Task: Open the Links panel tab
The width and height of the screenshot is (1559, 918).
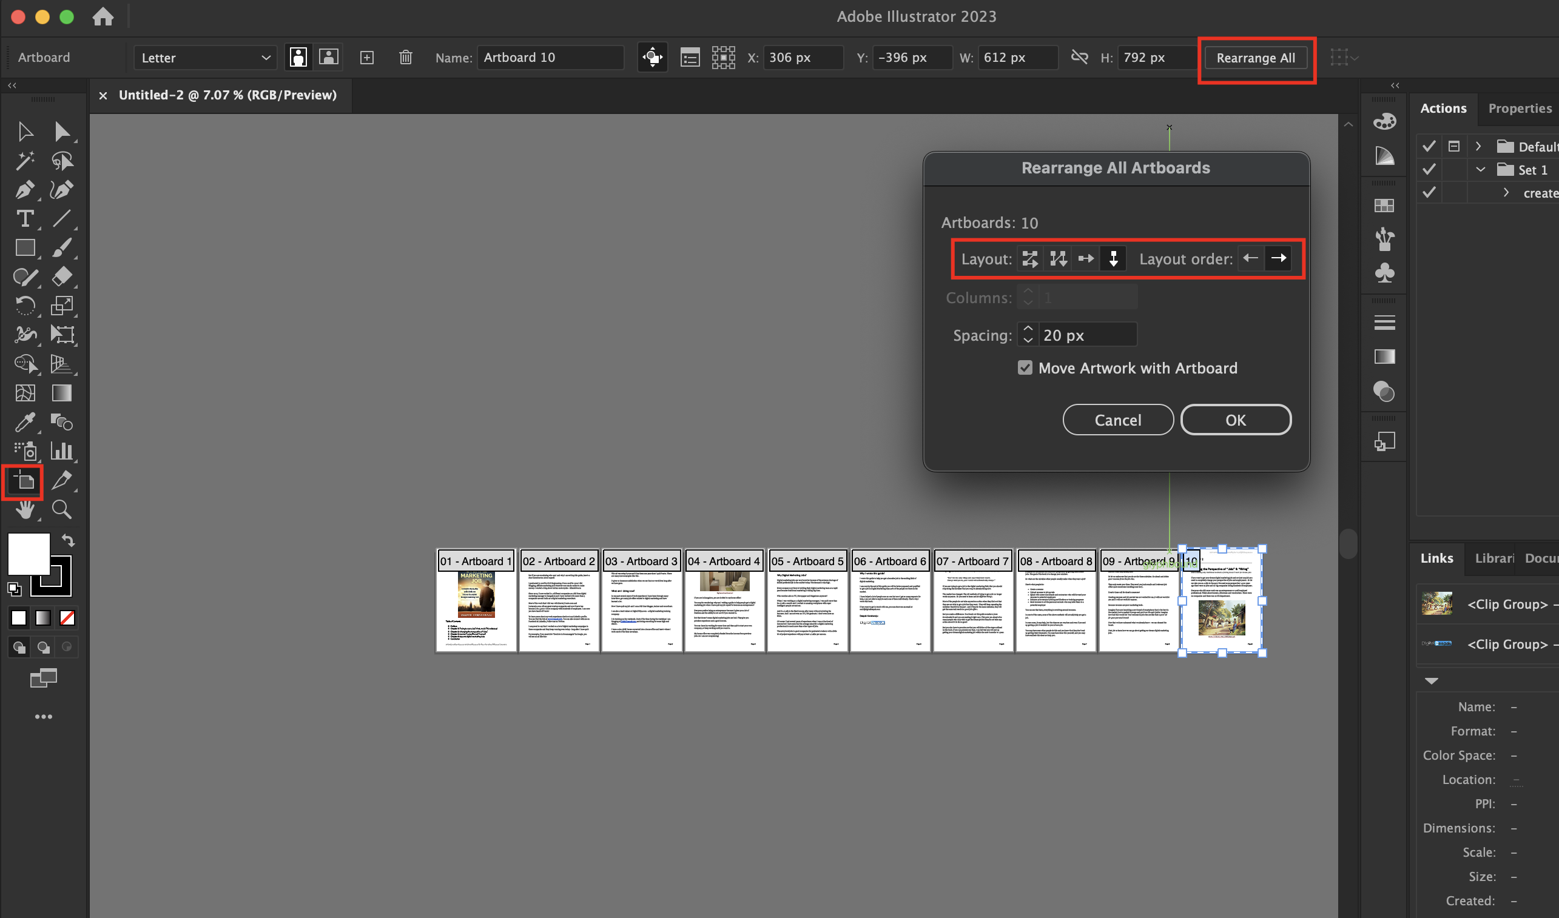Action: (1436, 558)
